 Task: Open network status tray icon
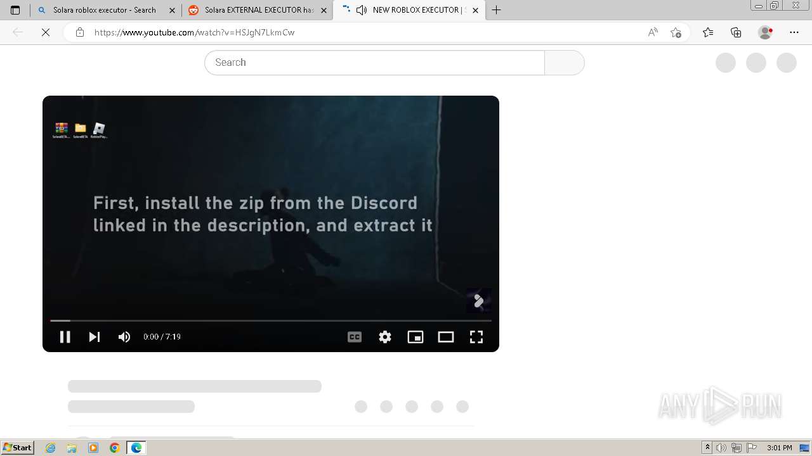click(737, 448)
